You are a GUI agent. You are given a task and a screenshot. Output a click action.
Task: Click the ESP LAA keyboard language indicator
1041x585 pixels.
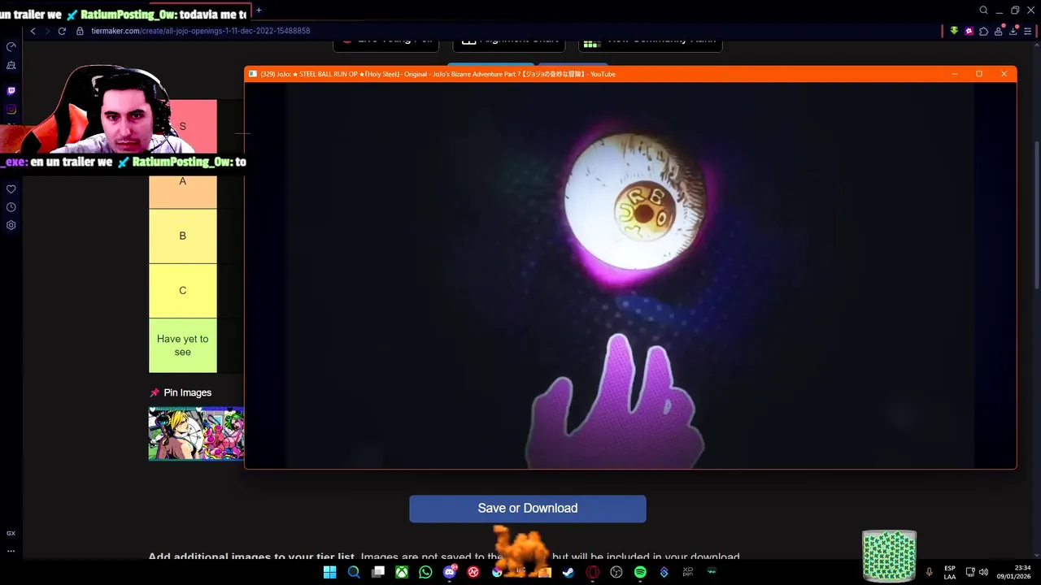(x=950, y=572)
